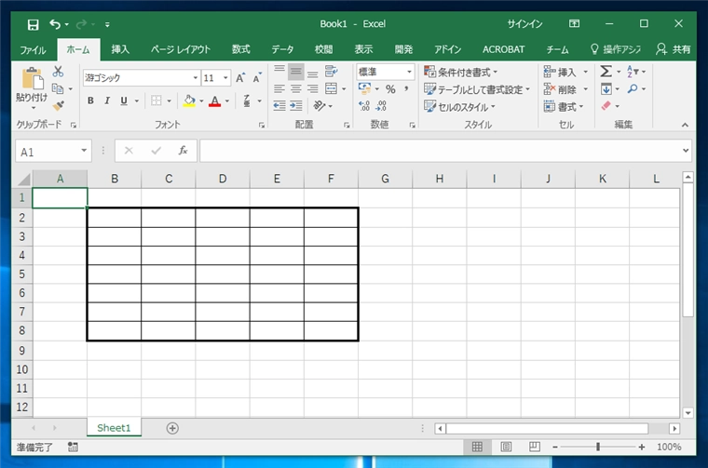
Task: Decrease the indent
Action: click(x=279, y=106)
